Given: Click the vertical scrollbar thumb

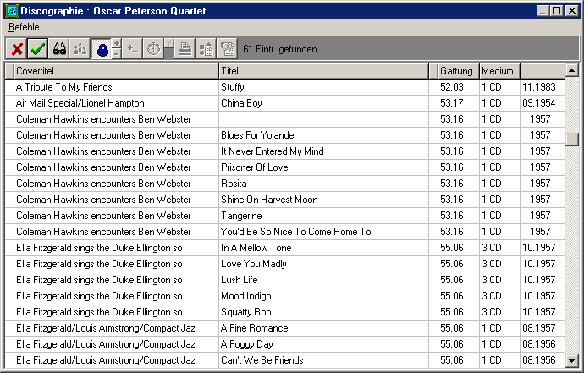Looking at the screenshot, I should click(571, 140).
